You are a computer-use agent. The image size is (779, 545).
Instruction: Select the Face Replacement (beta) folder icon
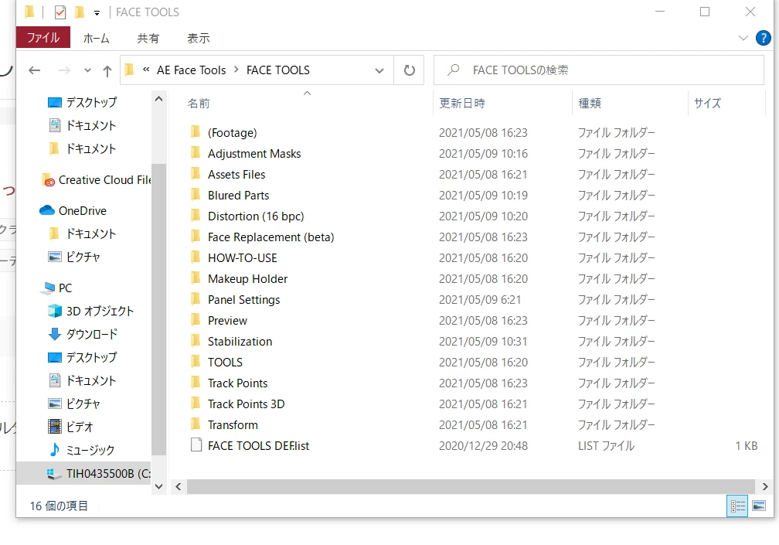point(196,237)
